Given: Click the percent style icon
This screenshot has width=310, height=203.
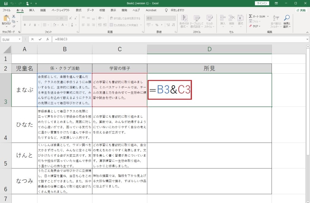Looking at the screenshot, I should coord(157,25).
